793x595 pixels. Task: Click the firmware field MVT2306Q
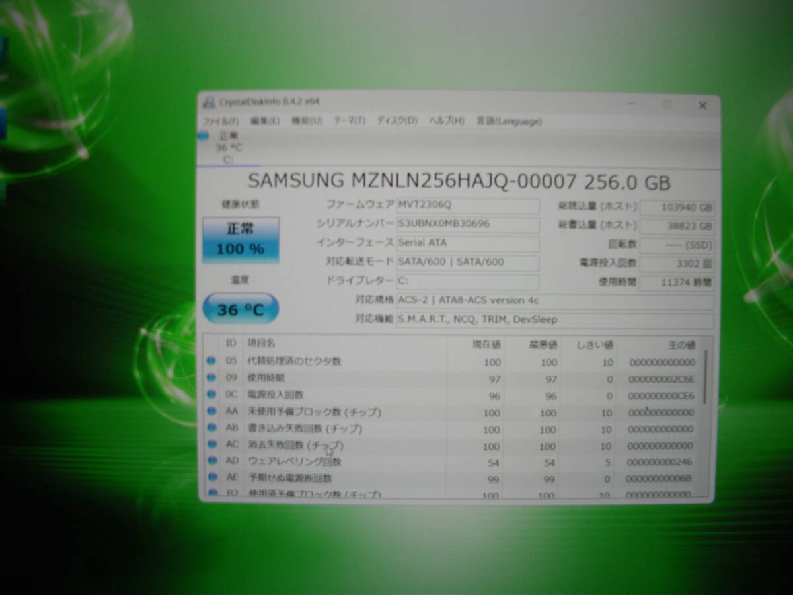click(x=468, y=205)
